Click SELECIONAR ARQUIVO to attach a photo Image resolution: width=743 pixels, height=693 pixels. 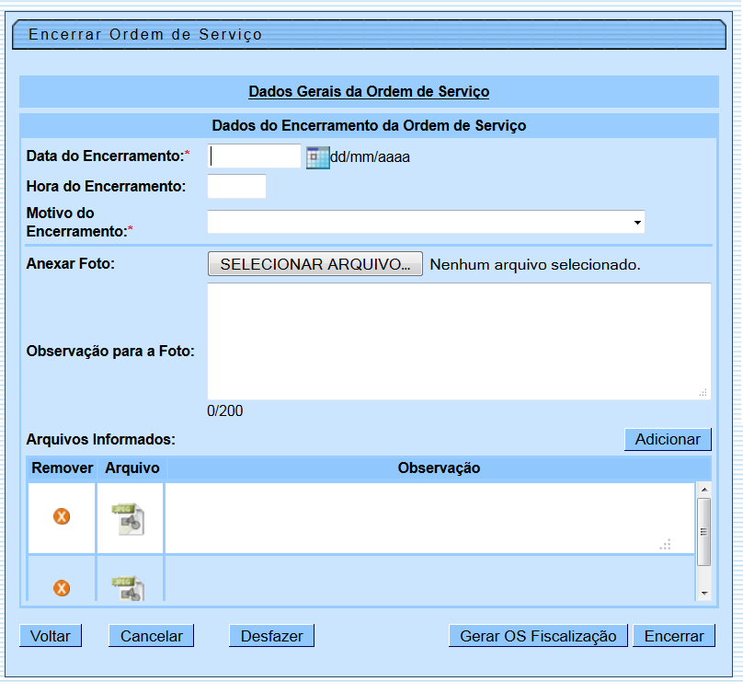point(314,264)
